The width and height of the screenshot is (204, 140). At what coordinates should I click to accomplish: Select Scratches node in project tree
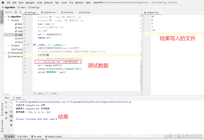[15, 56]
